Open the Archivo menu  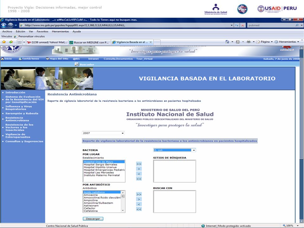pos(7,31)
